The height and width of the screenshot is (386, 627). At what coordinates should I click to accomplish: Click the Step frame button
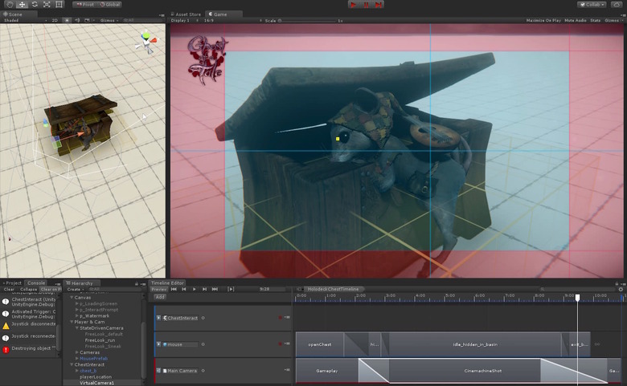tap(379, 5)
